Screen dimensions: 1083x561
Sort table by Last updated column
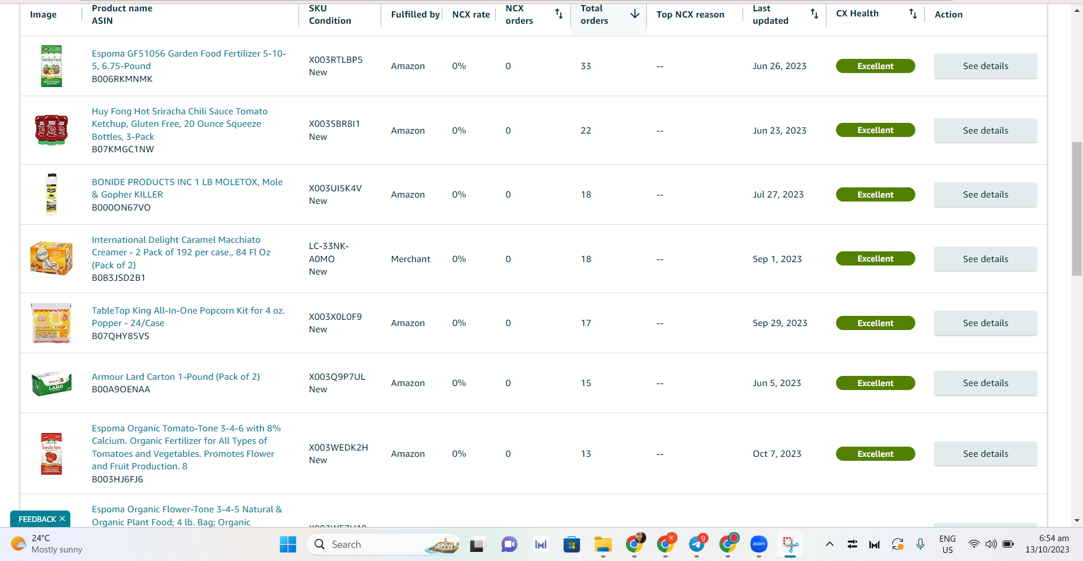814,14
